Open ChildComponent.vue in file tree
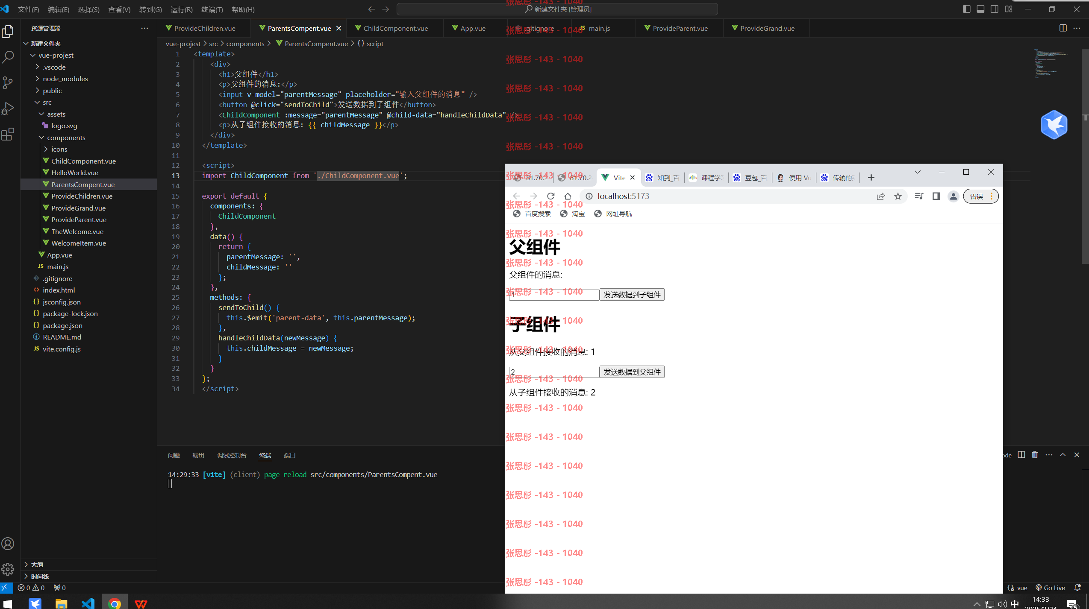This screenshot has width=1089, height=609. (x=83, y=161)
